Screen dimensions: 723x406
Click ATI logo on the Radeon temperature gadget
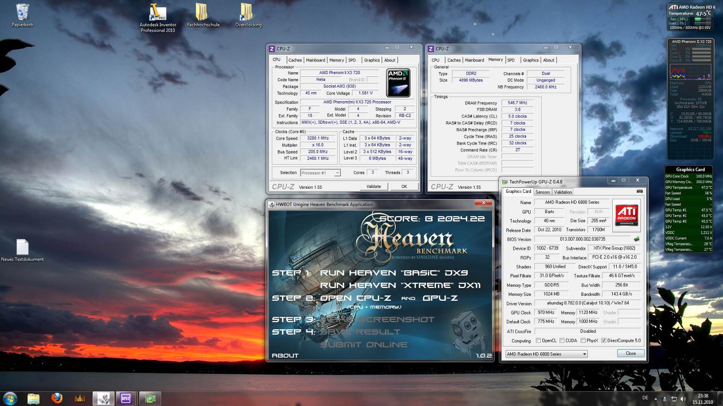673,7
